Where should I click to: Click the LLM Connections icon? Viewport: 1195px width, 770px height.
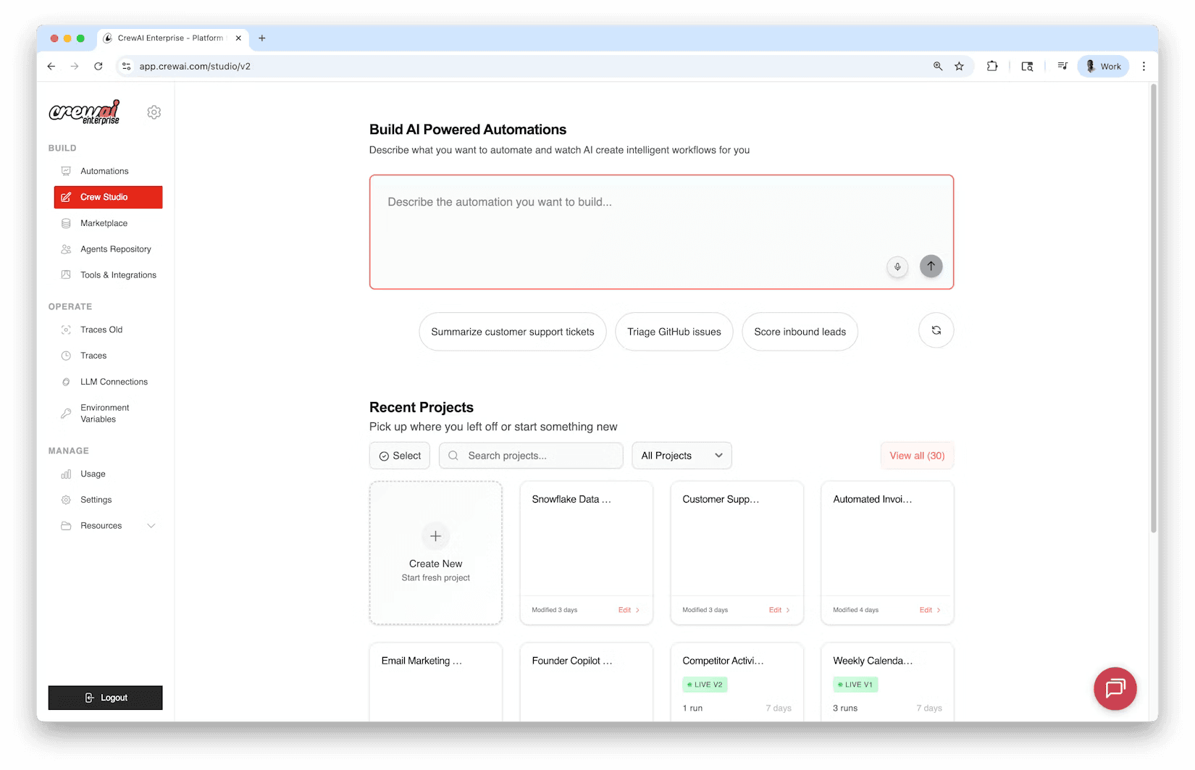click(66, 381)
